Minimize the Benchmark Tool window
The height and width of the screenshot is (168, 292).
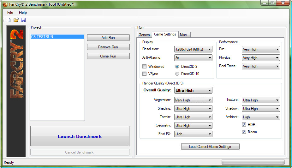[265, 3]
